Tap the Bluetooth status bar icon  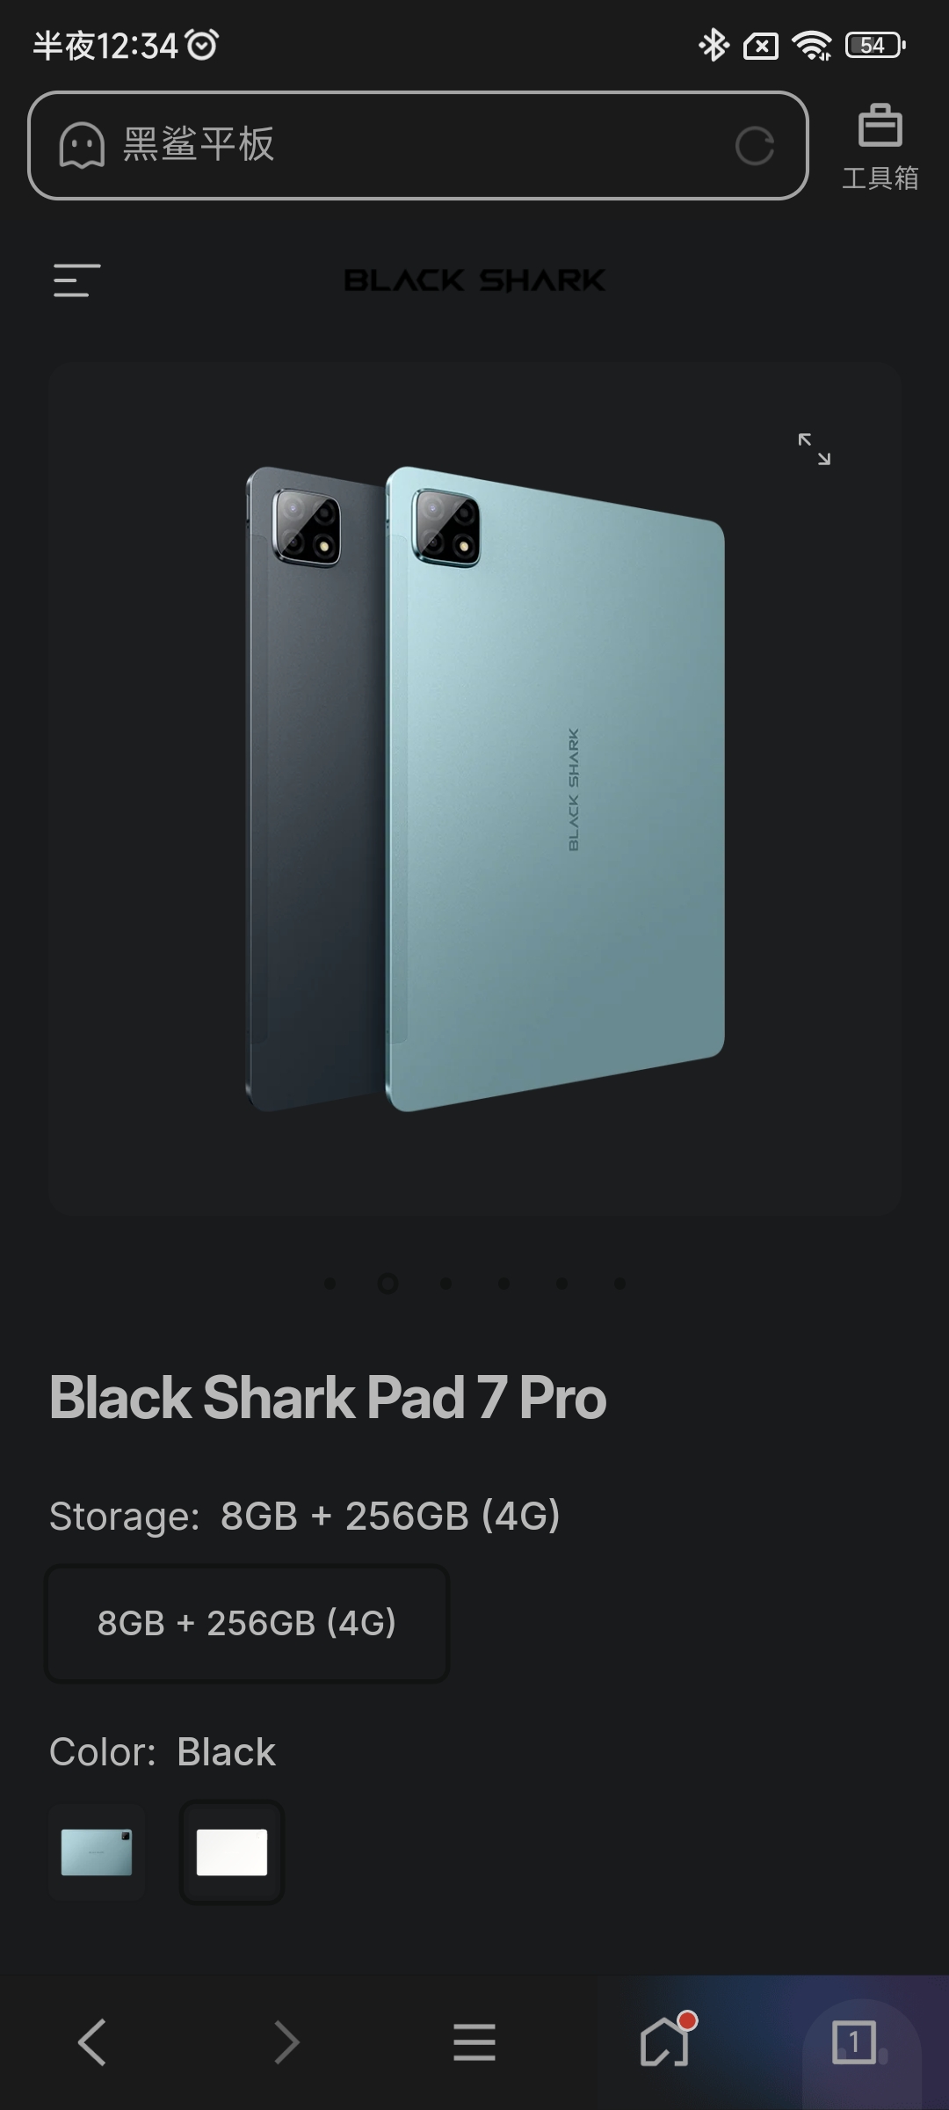coord(714,45)
